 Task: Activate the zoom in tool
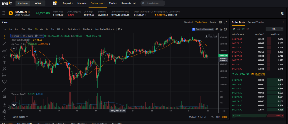pos(4,96)
